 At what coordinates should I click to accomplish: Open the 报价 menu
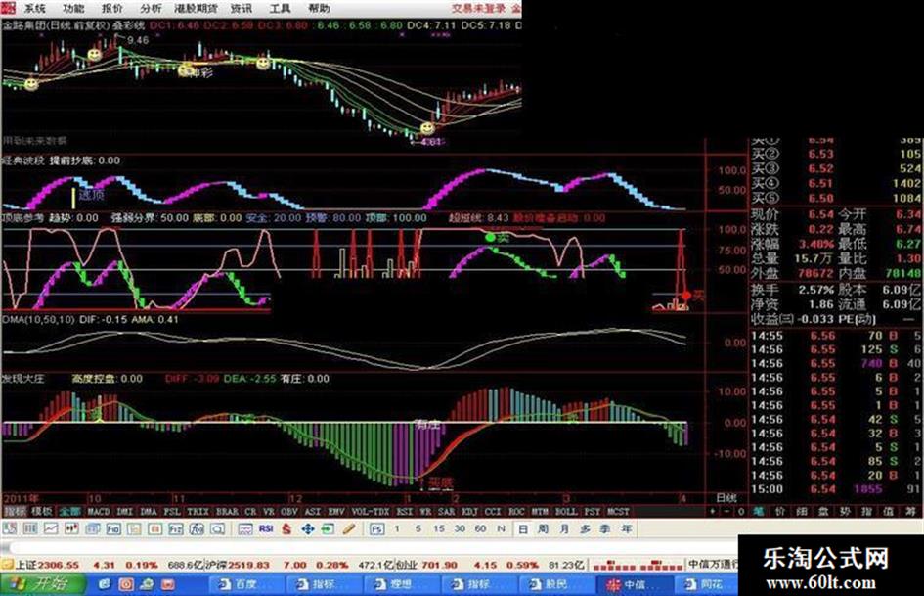pos(112,8)
